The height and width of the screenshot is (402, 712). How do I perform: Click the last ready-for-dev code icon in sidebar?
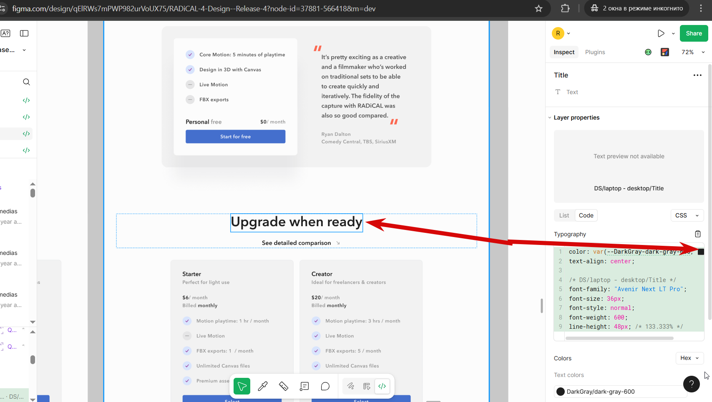pyautogui.click(x=26, y=150)
